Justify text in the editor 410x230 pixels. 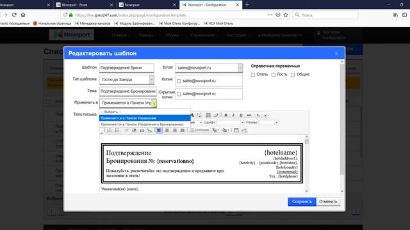[x=182, y=130]
